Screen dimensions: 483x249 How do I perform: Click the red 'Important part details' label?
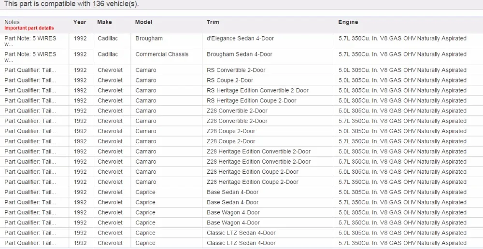tap(29, 28)
